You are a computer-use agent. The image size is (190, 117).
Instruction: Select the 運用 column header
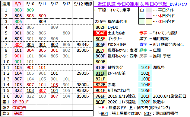pyautogui.click(x=6, y=4)
